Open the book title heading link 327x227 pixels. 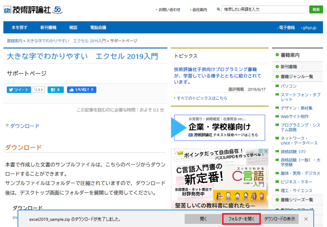click(83, 56)
